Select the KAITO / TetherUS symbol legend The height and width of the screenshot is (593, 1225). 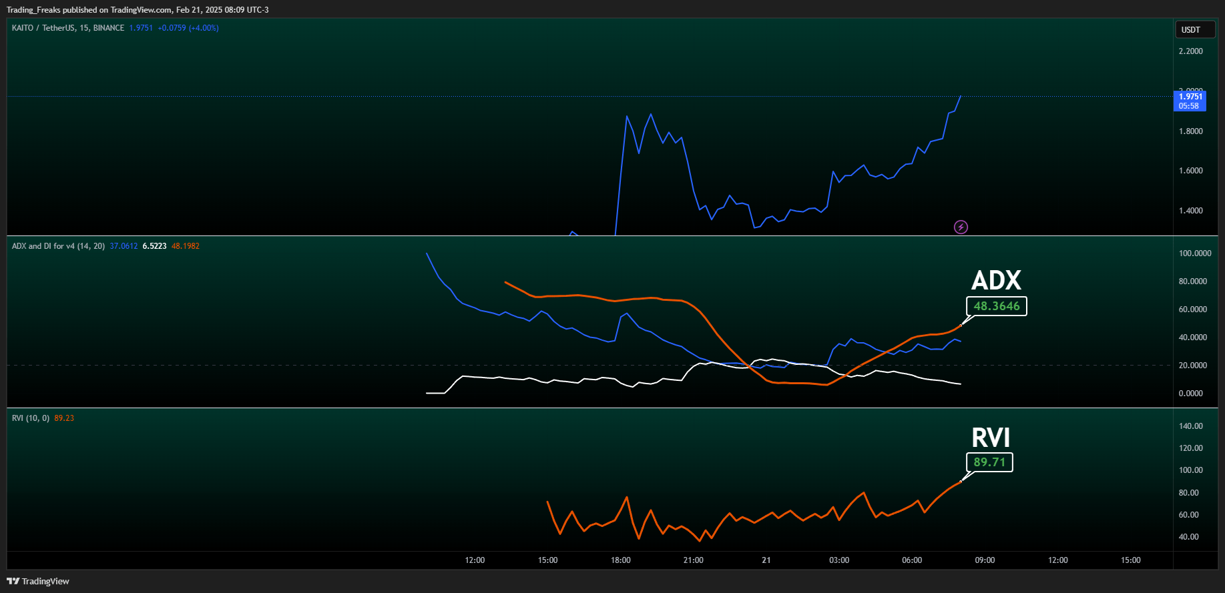(x=68, y=28)
